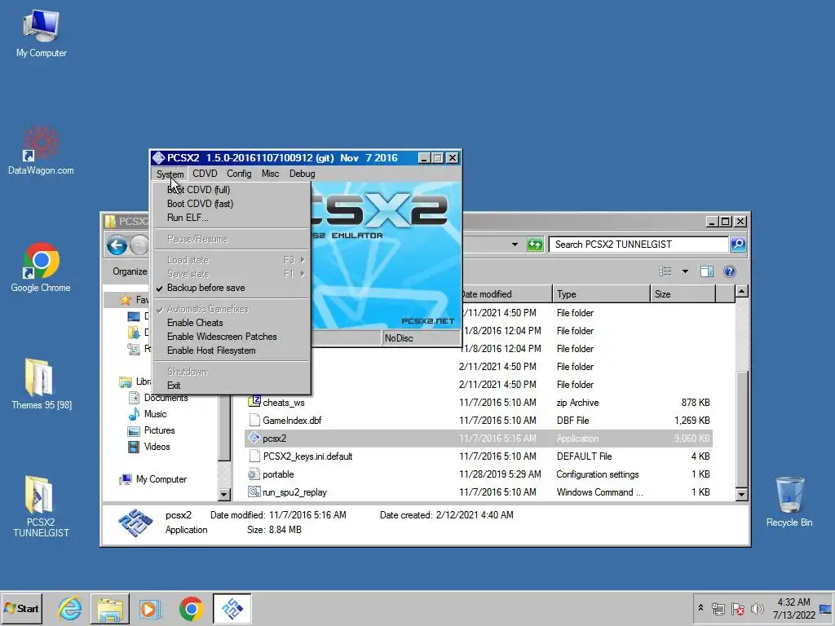835x626 pixels.
Task: Open the Debug menu
Action: [302, 174]
